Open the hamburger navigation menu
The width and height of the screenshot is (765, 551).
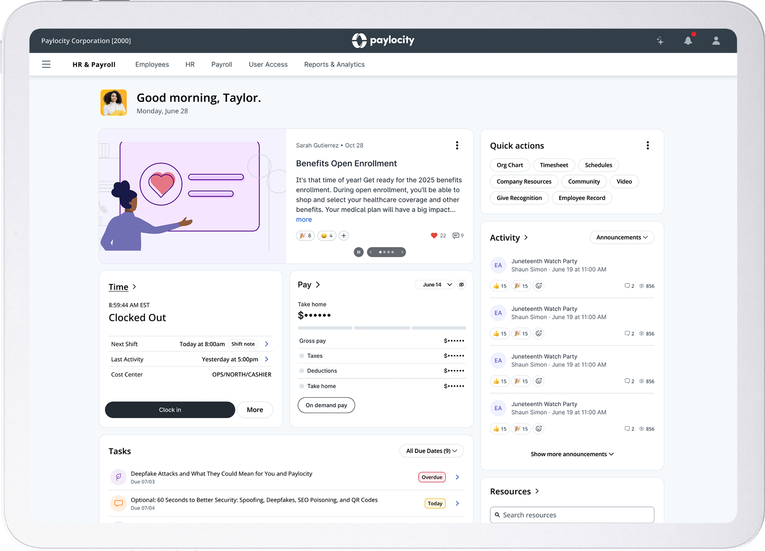46,65
